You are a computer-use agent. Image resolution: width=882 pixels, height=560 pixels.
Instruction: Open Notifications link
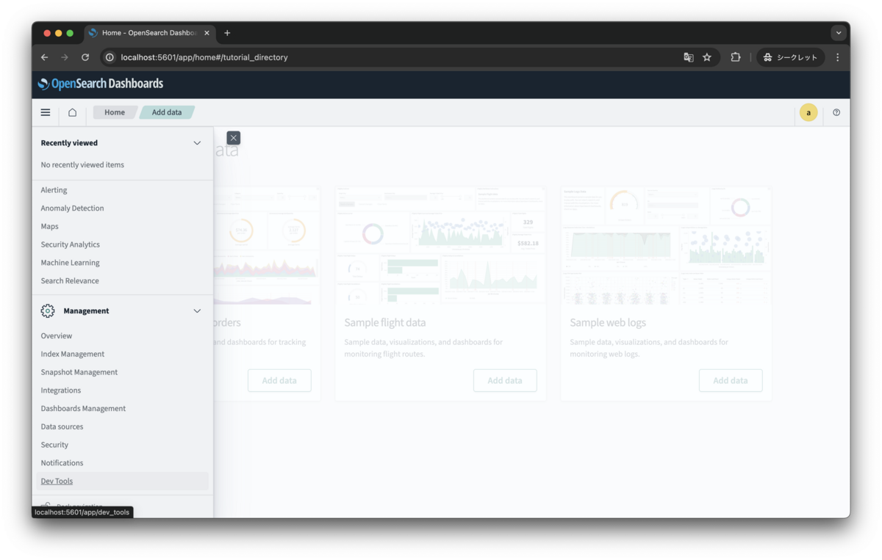coord(62,463)
